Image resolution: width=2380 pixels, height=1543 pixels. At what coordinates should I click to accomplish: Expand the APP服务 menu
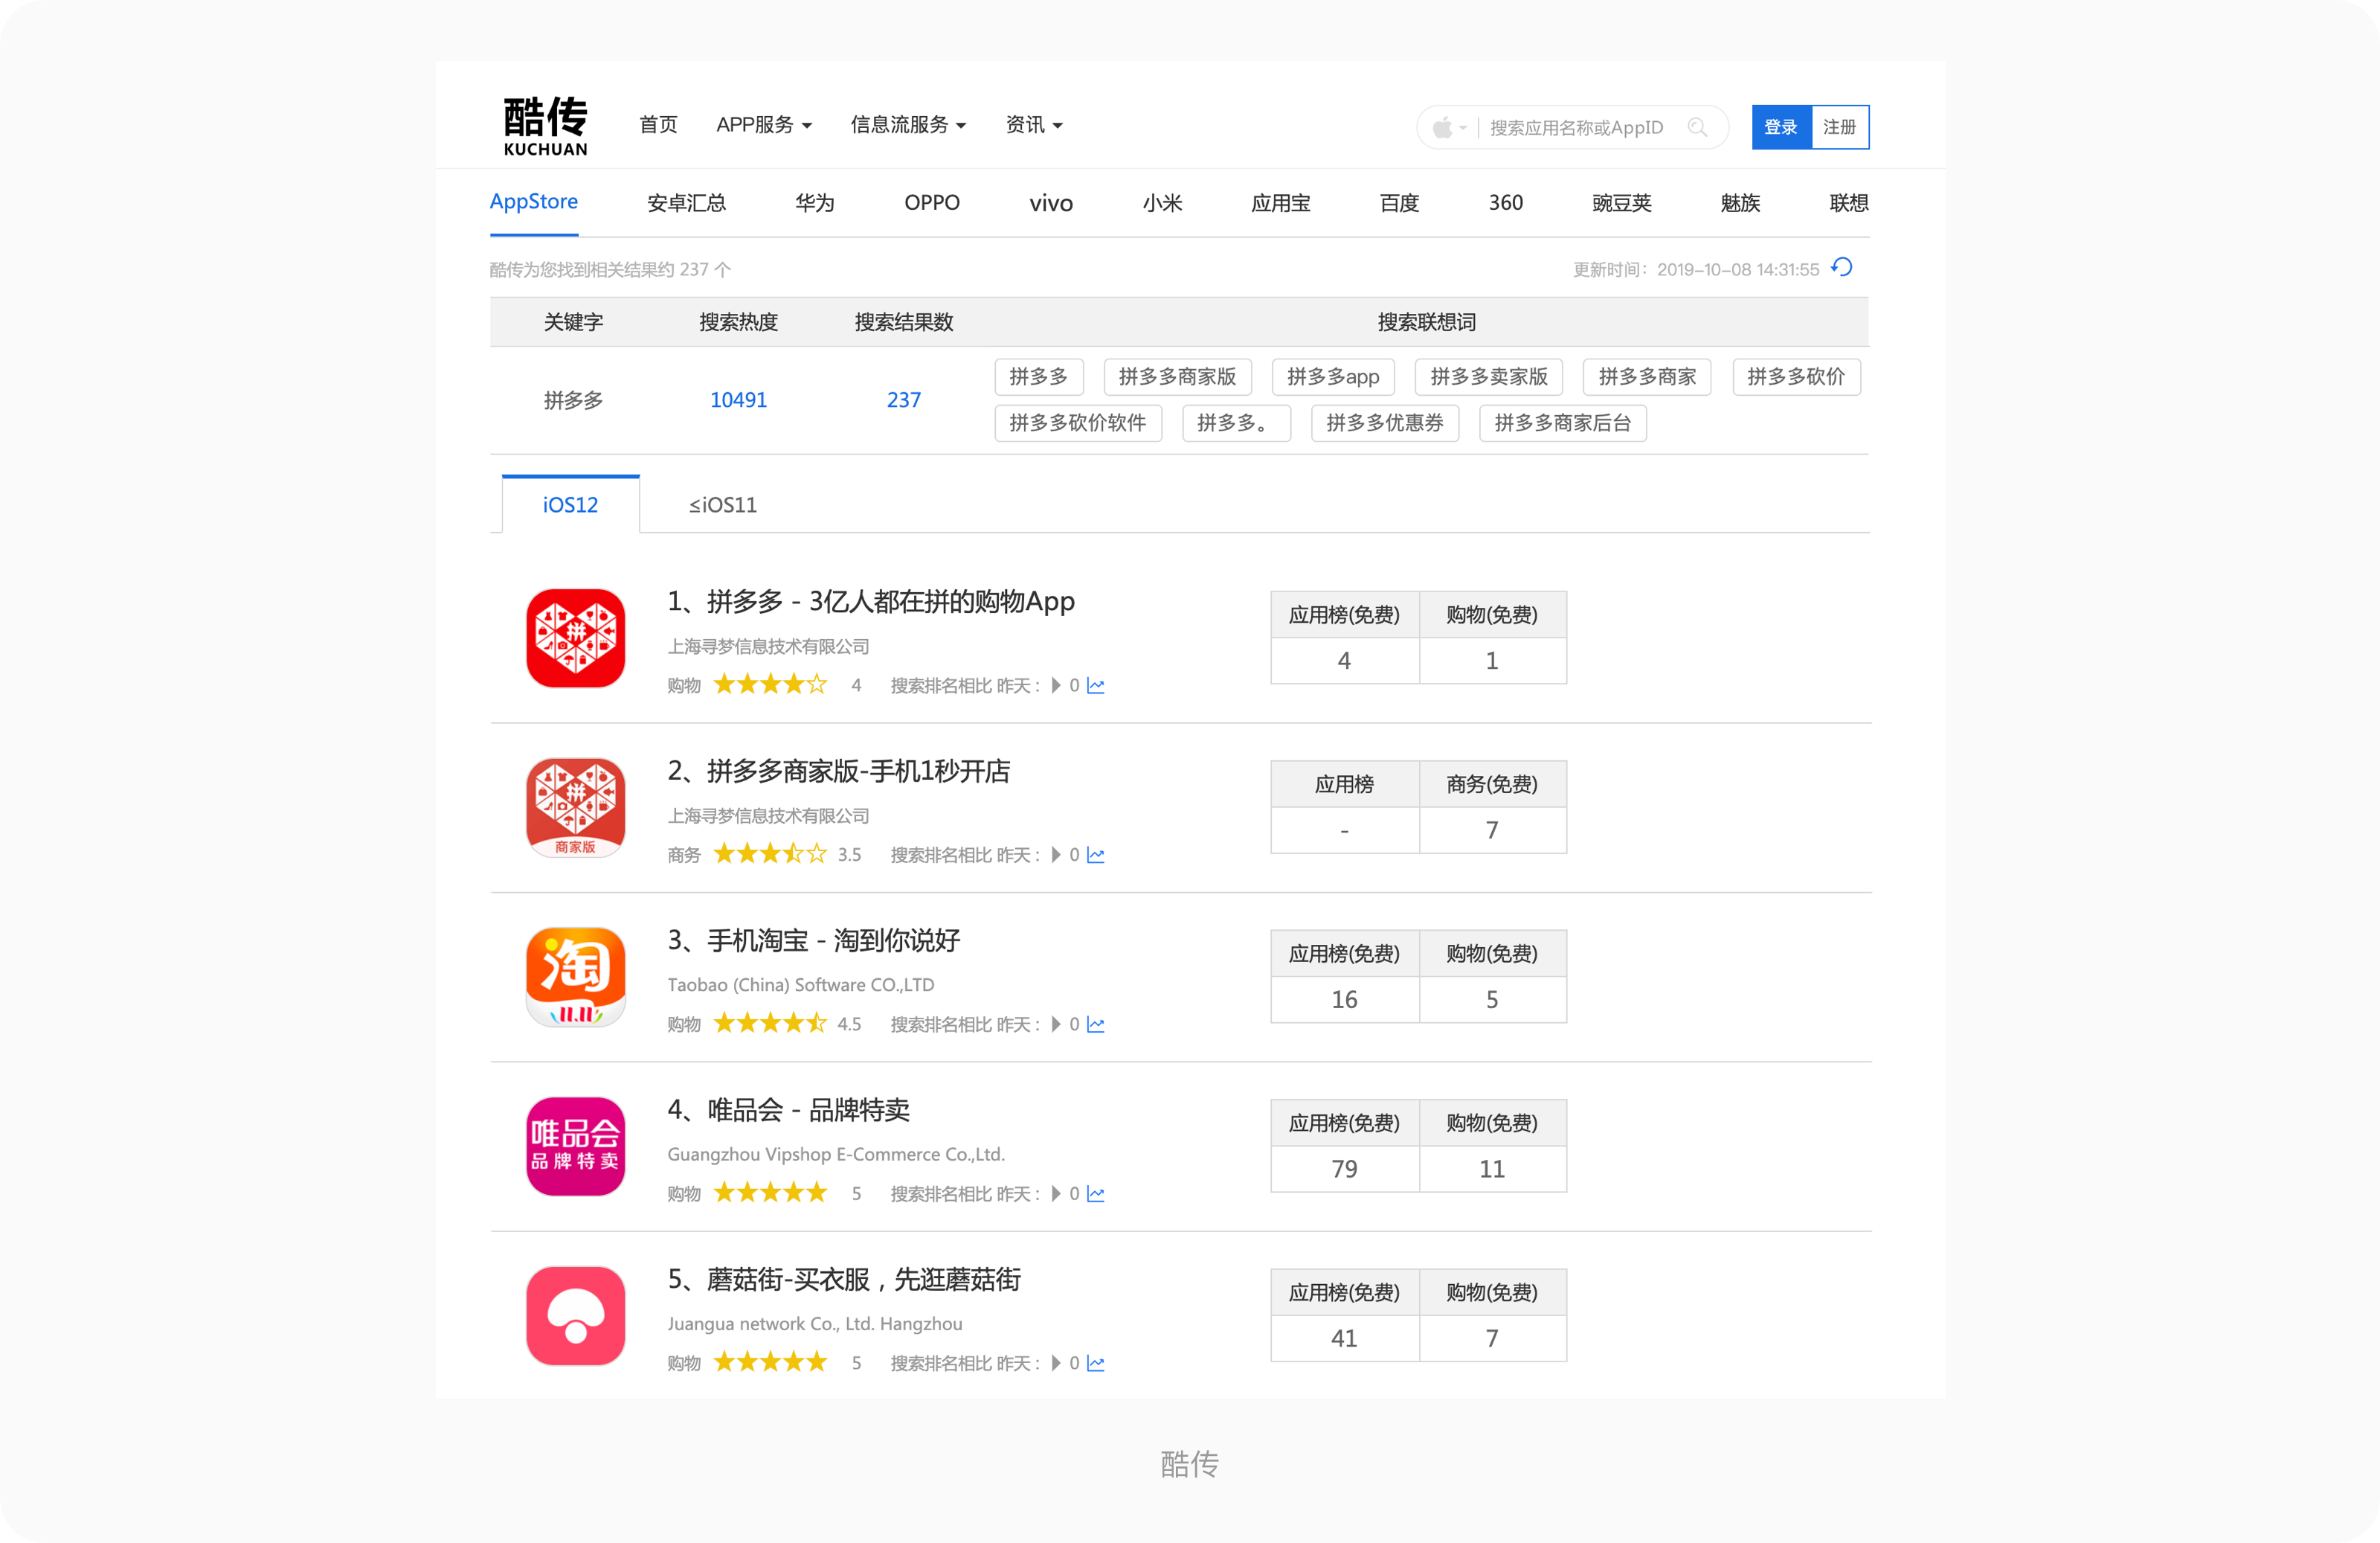tap(764, 125)
